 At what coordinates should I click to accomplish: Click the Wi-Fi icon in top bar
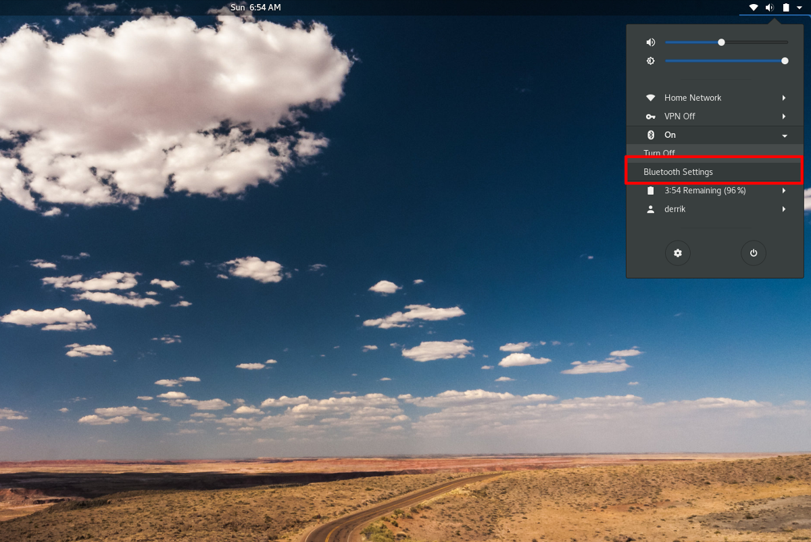tap(754, 7)
